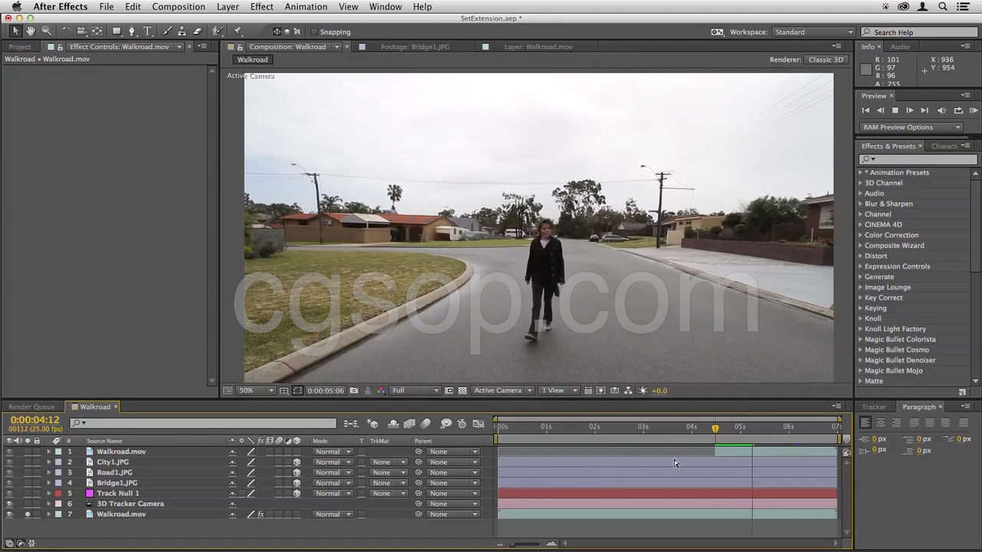Hide the City1.JPG layer
This screenshot has height=552, width=982.
[x=9, y=462]
